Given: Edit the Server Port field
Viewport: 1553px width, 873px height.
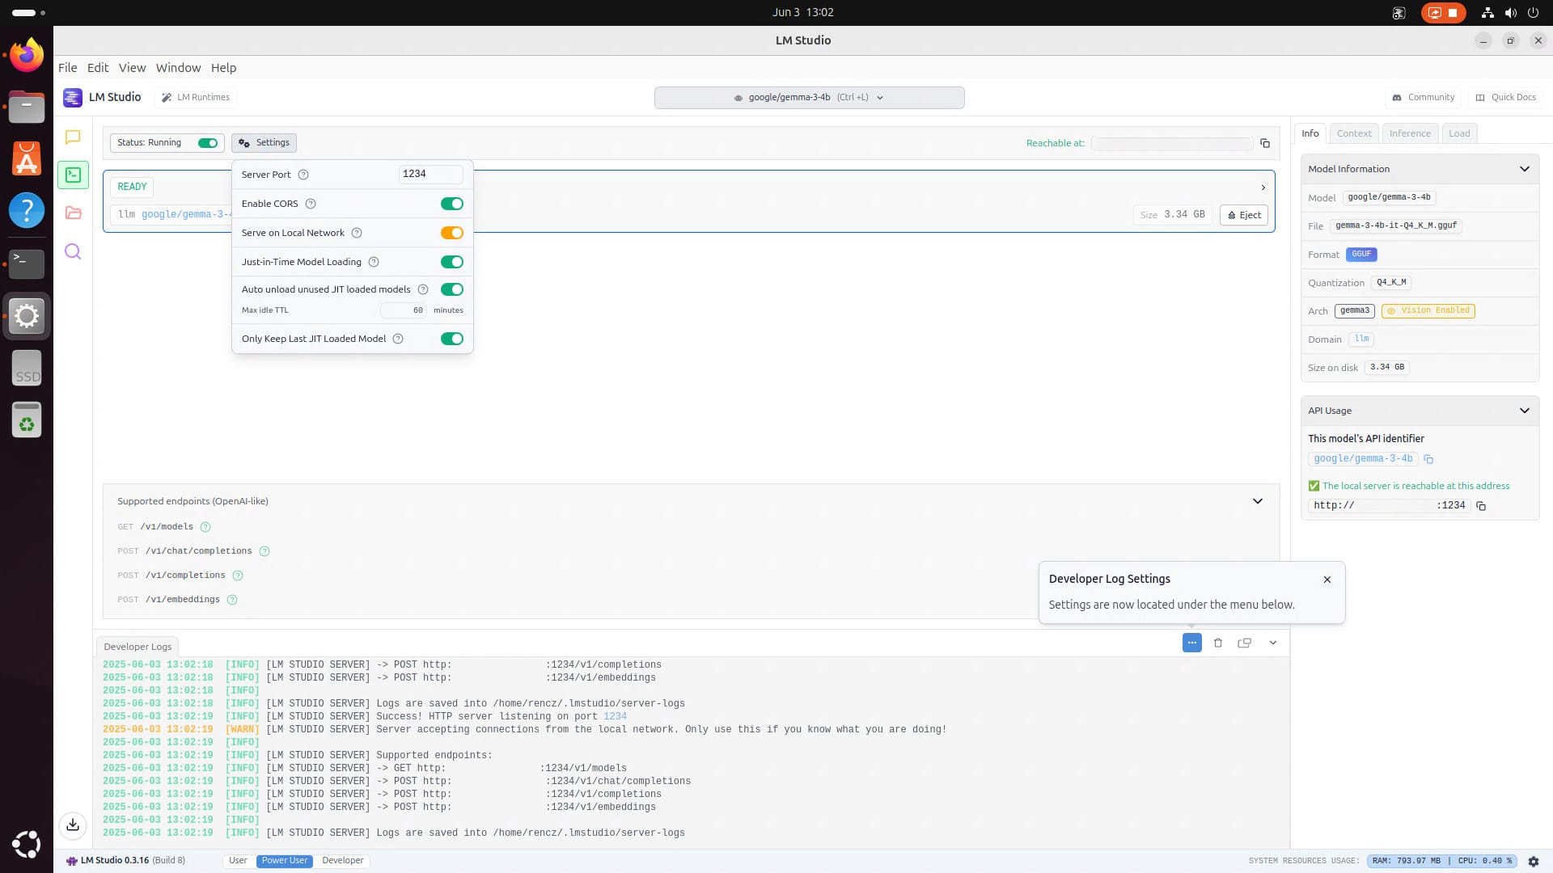Looking at the screenshot, I should point(430,174).
